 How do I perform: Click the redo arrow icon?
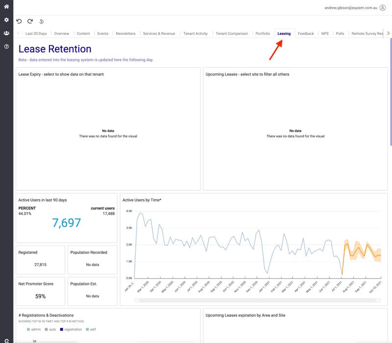(x=30, y=21)
